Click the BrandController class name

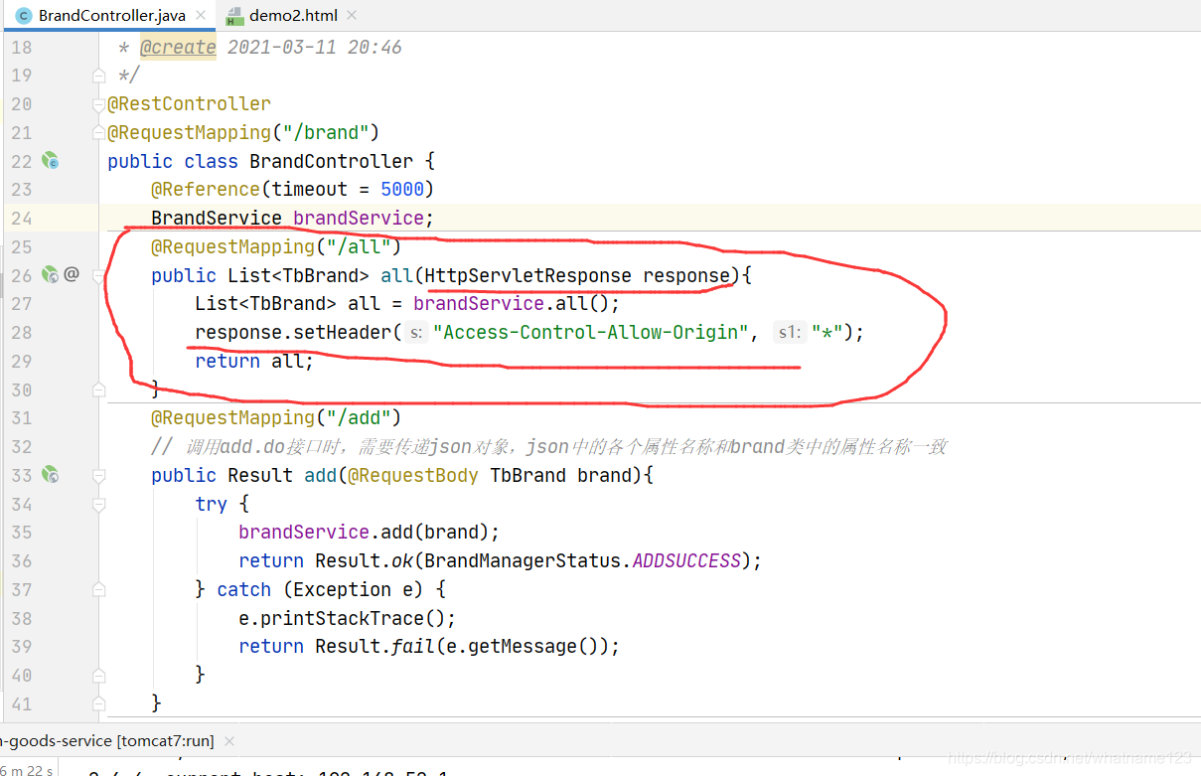click(331, 161)
